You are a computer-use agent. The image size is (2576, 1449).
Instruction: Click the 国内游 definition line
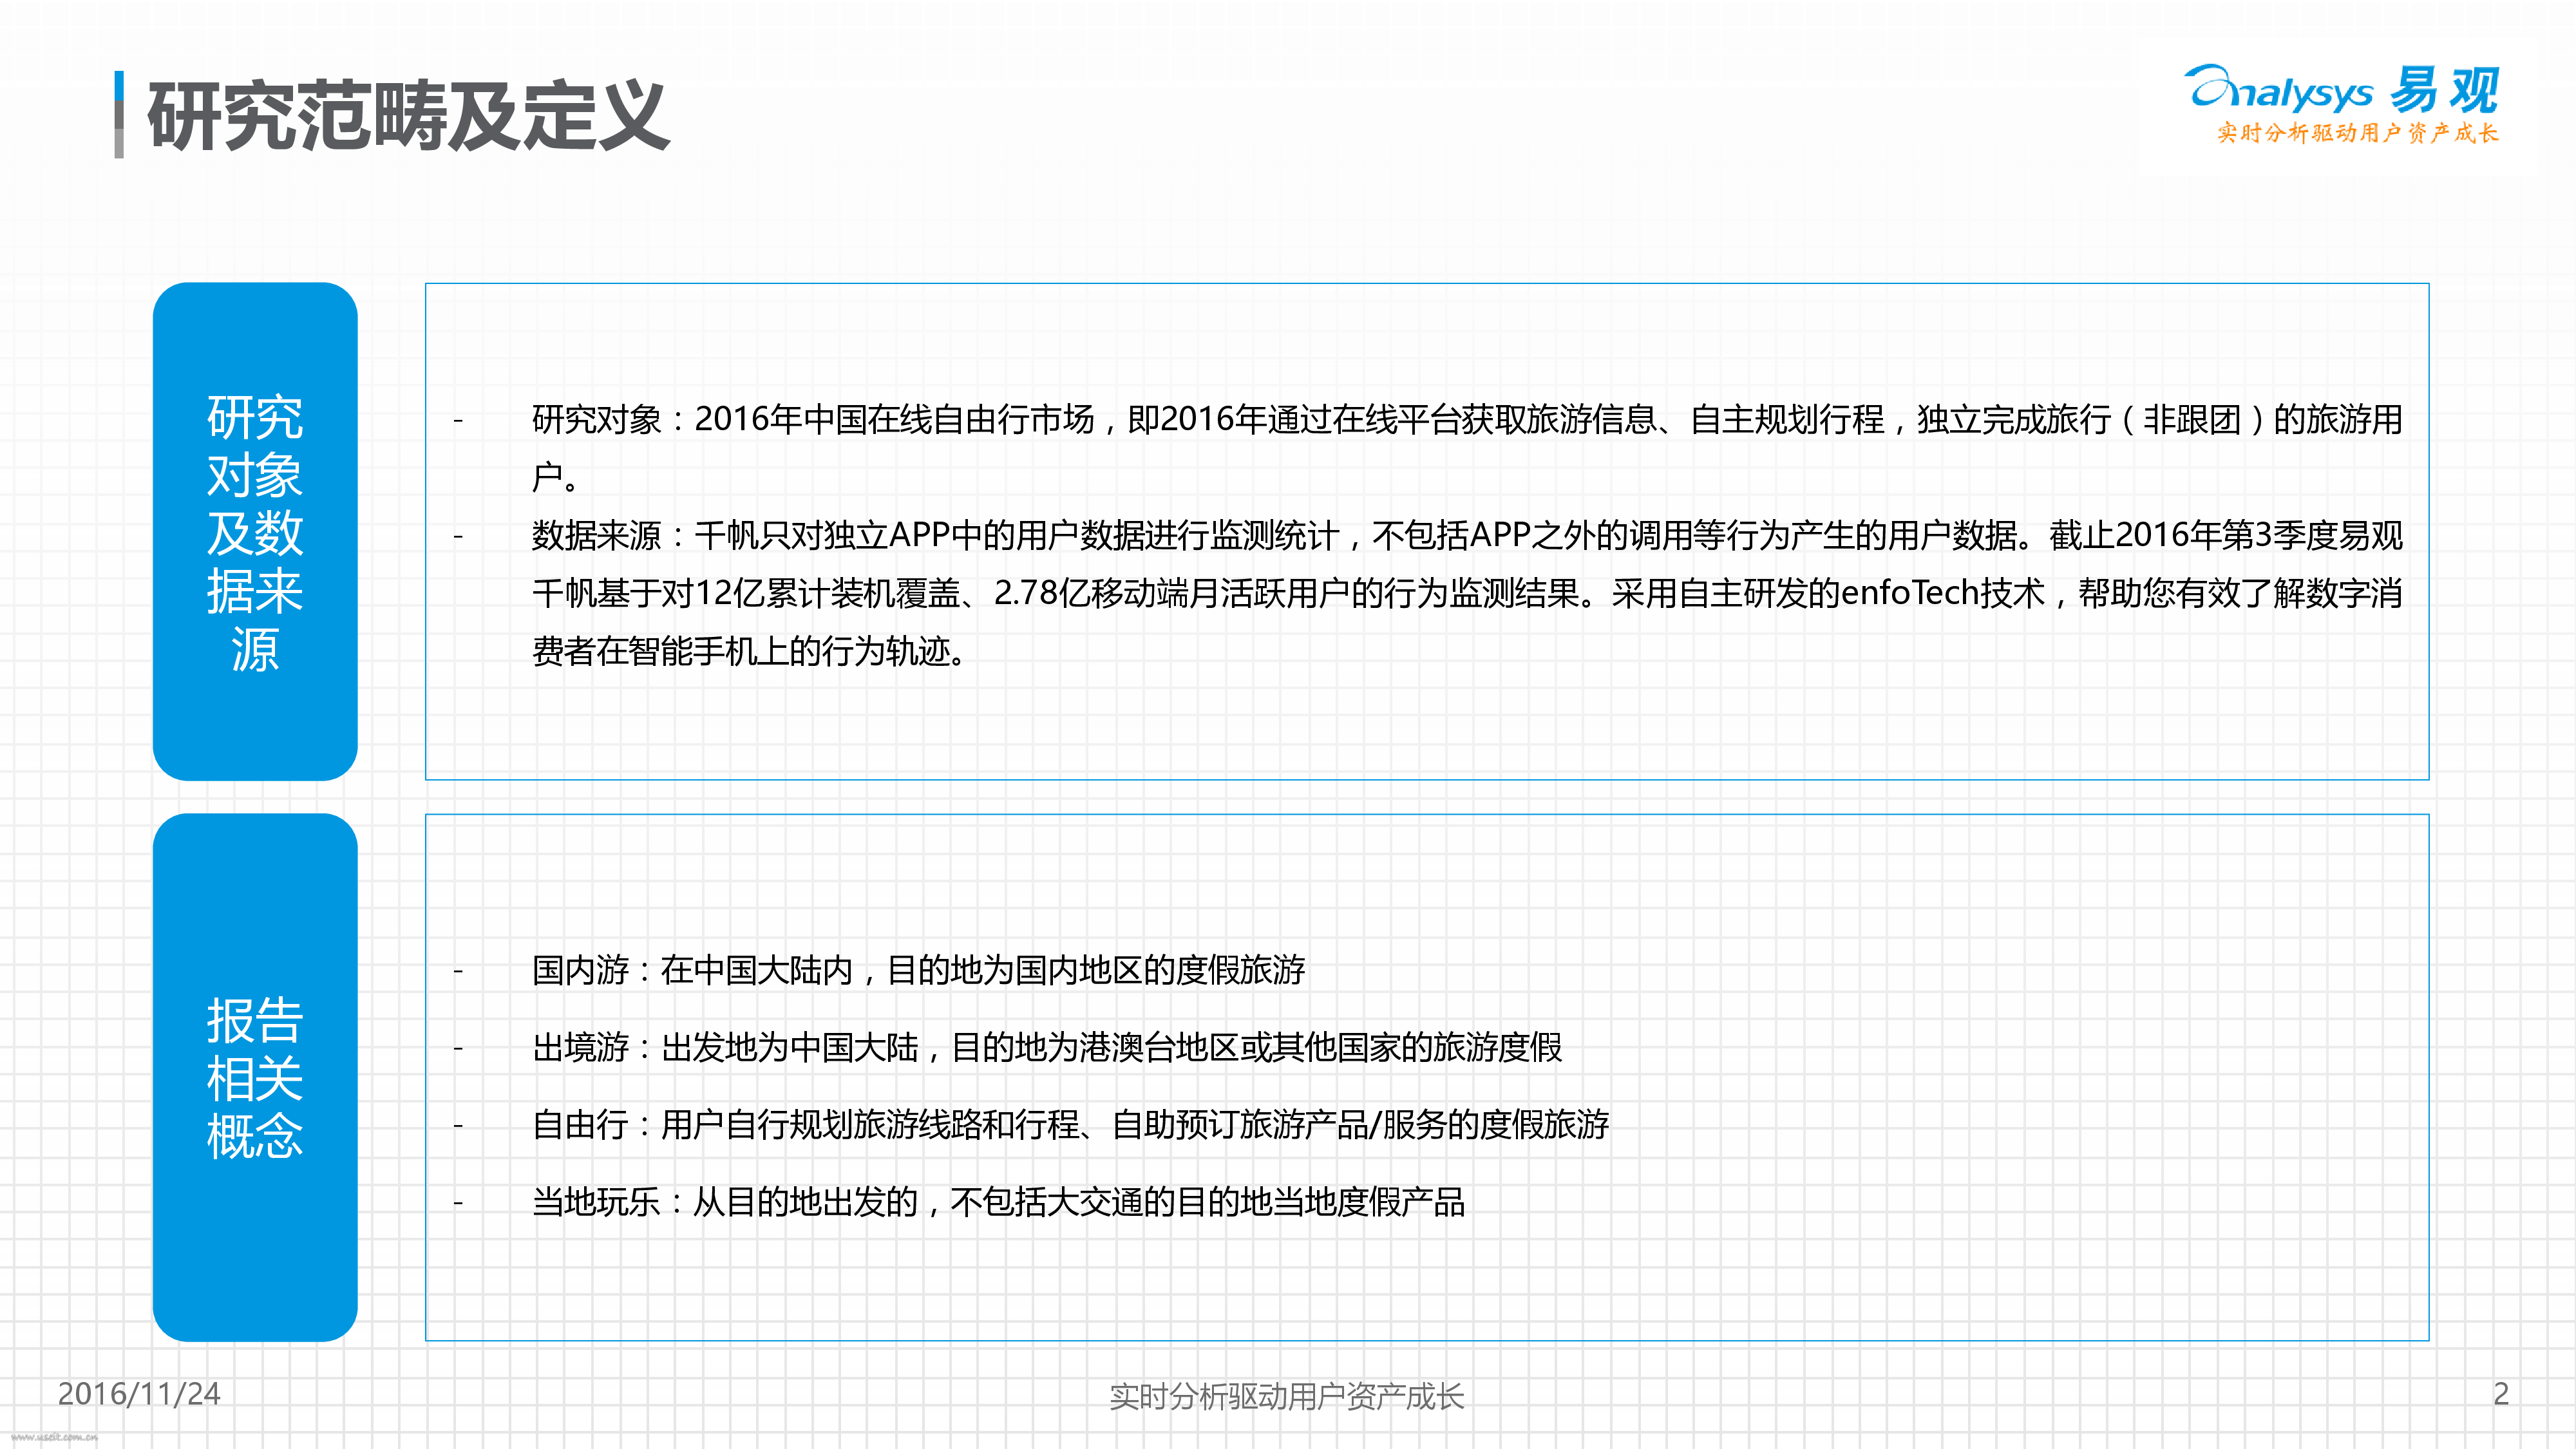pos(918,970)
